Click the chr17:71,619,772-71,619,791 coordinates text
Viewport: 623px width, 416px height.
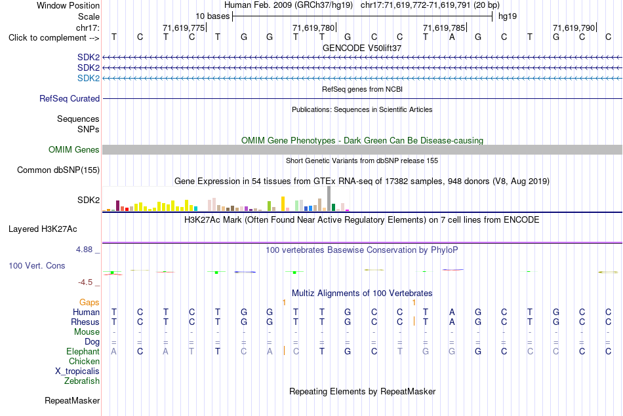(x=430, y=5)
